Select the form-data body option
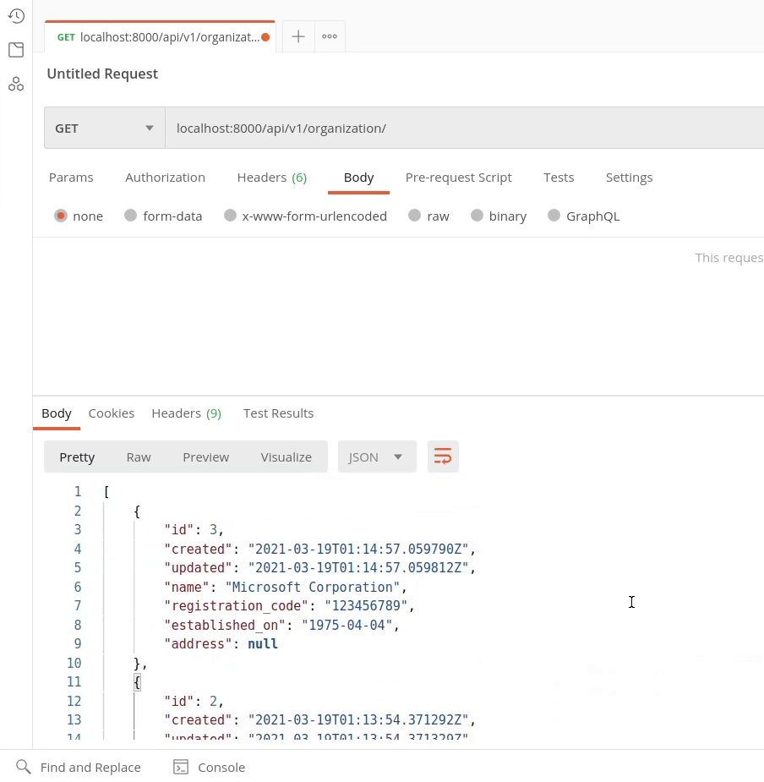 click(130, 216)
